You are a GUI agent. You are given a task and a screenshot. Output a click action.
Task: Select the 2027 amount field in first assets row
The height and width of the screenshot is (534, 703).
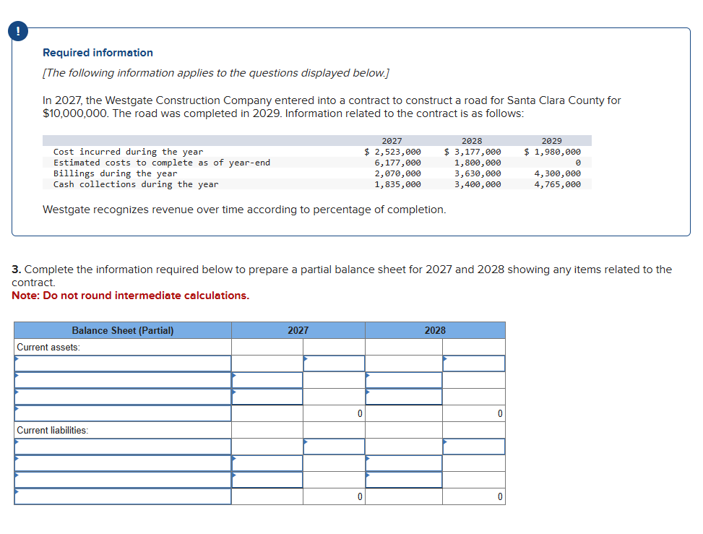click(333, 363)
